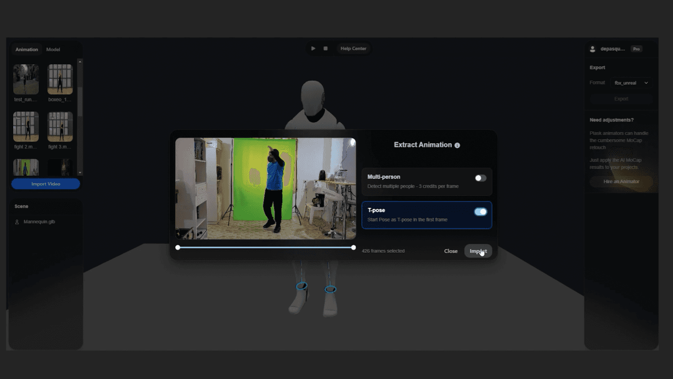673x379 pixels.
Task: Open the Help Center
Action: coord(353,48)
